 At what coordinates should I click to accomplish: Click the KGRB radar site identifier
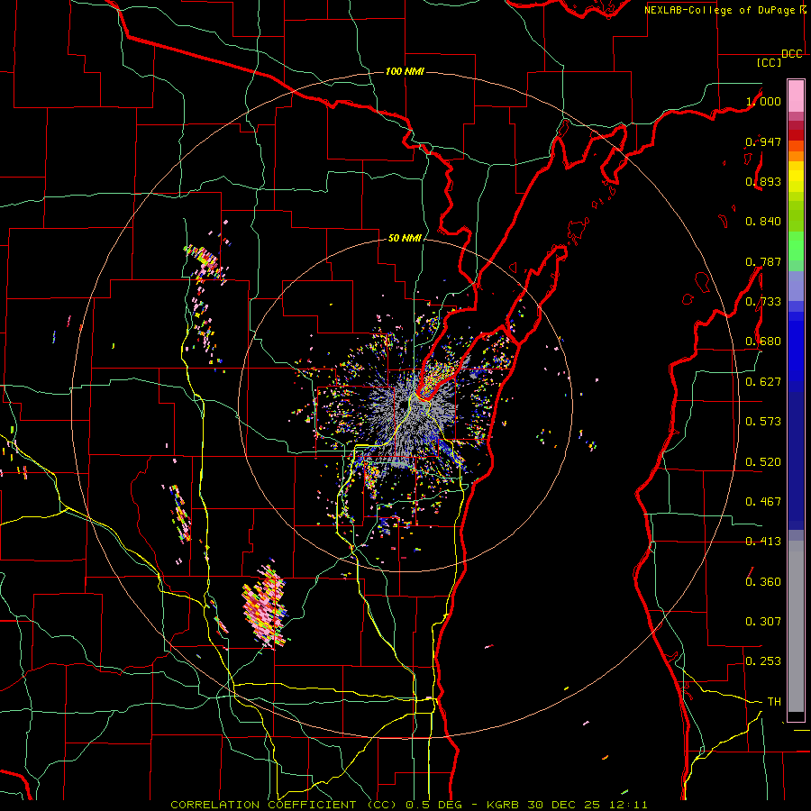click(504, 805)
